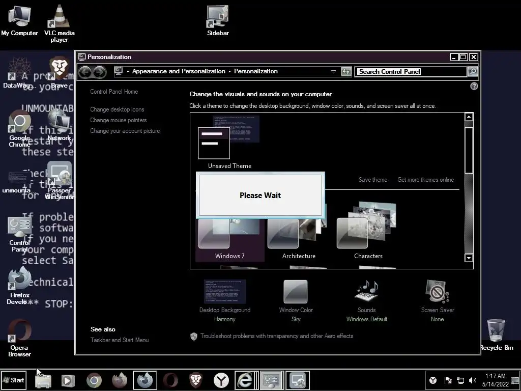The height and width of the screenshot is (391, 521).
Task: Switch to Passper WinSenior taskbar button
Action: (x=298, y=380)
